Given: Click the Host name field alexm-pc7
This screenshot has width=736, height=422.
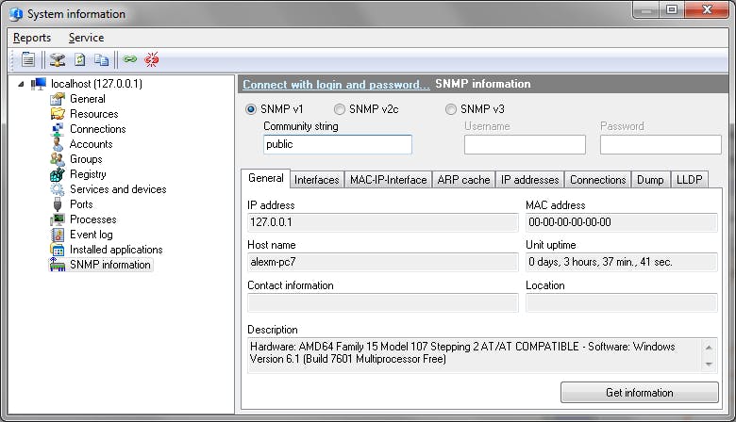Looking at the screenshot, I should (382, 262).
